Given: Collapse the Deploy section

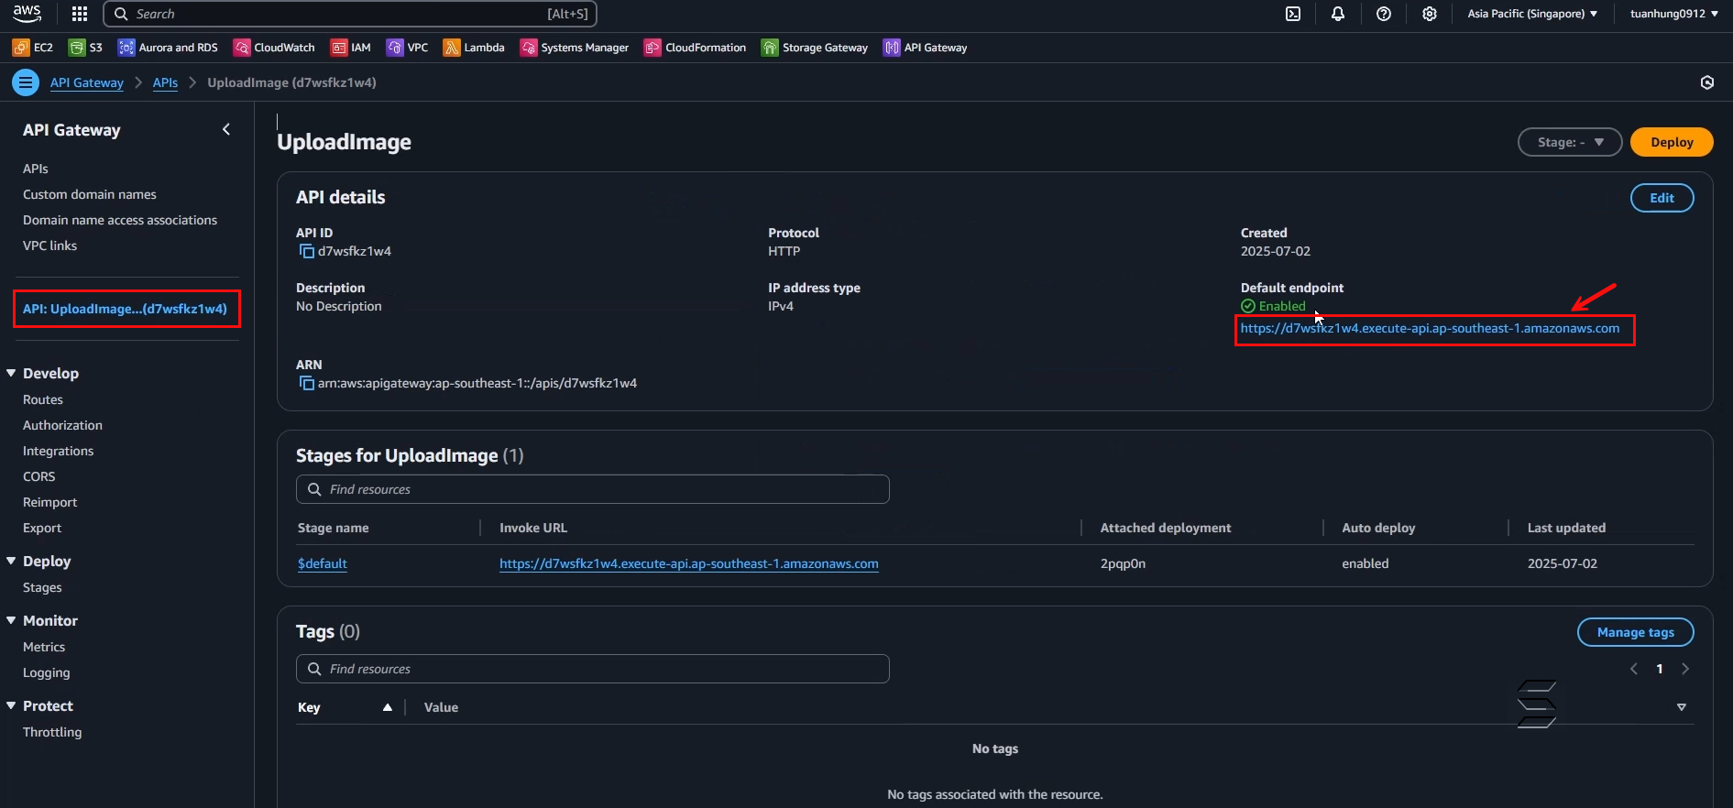Looking at the screenshot, I should click(11, 561).
